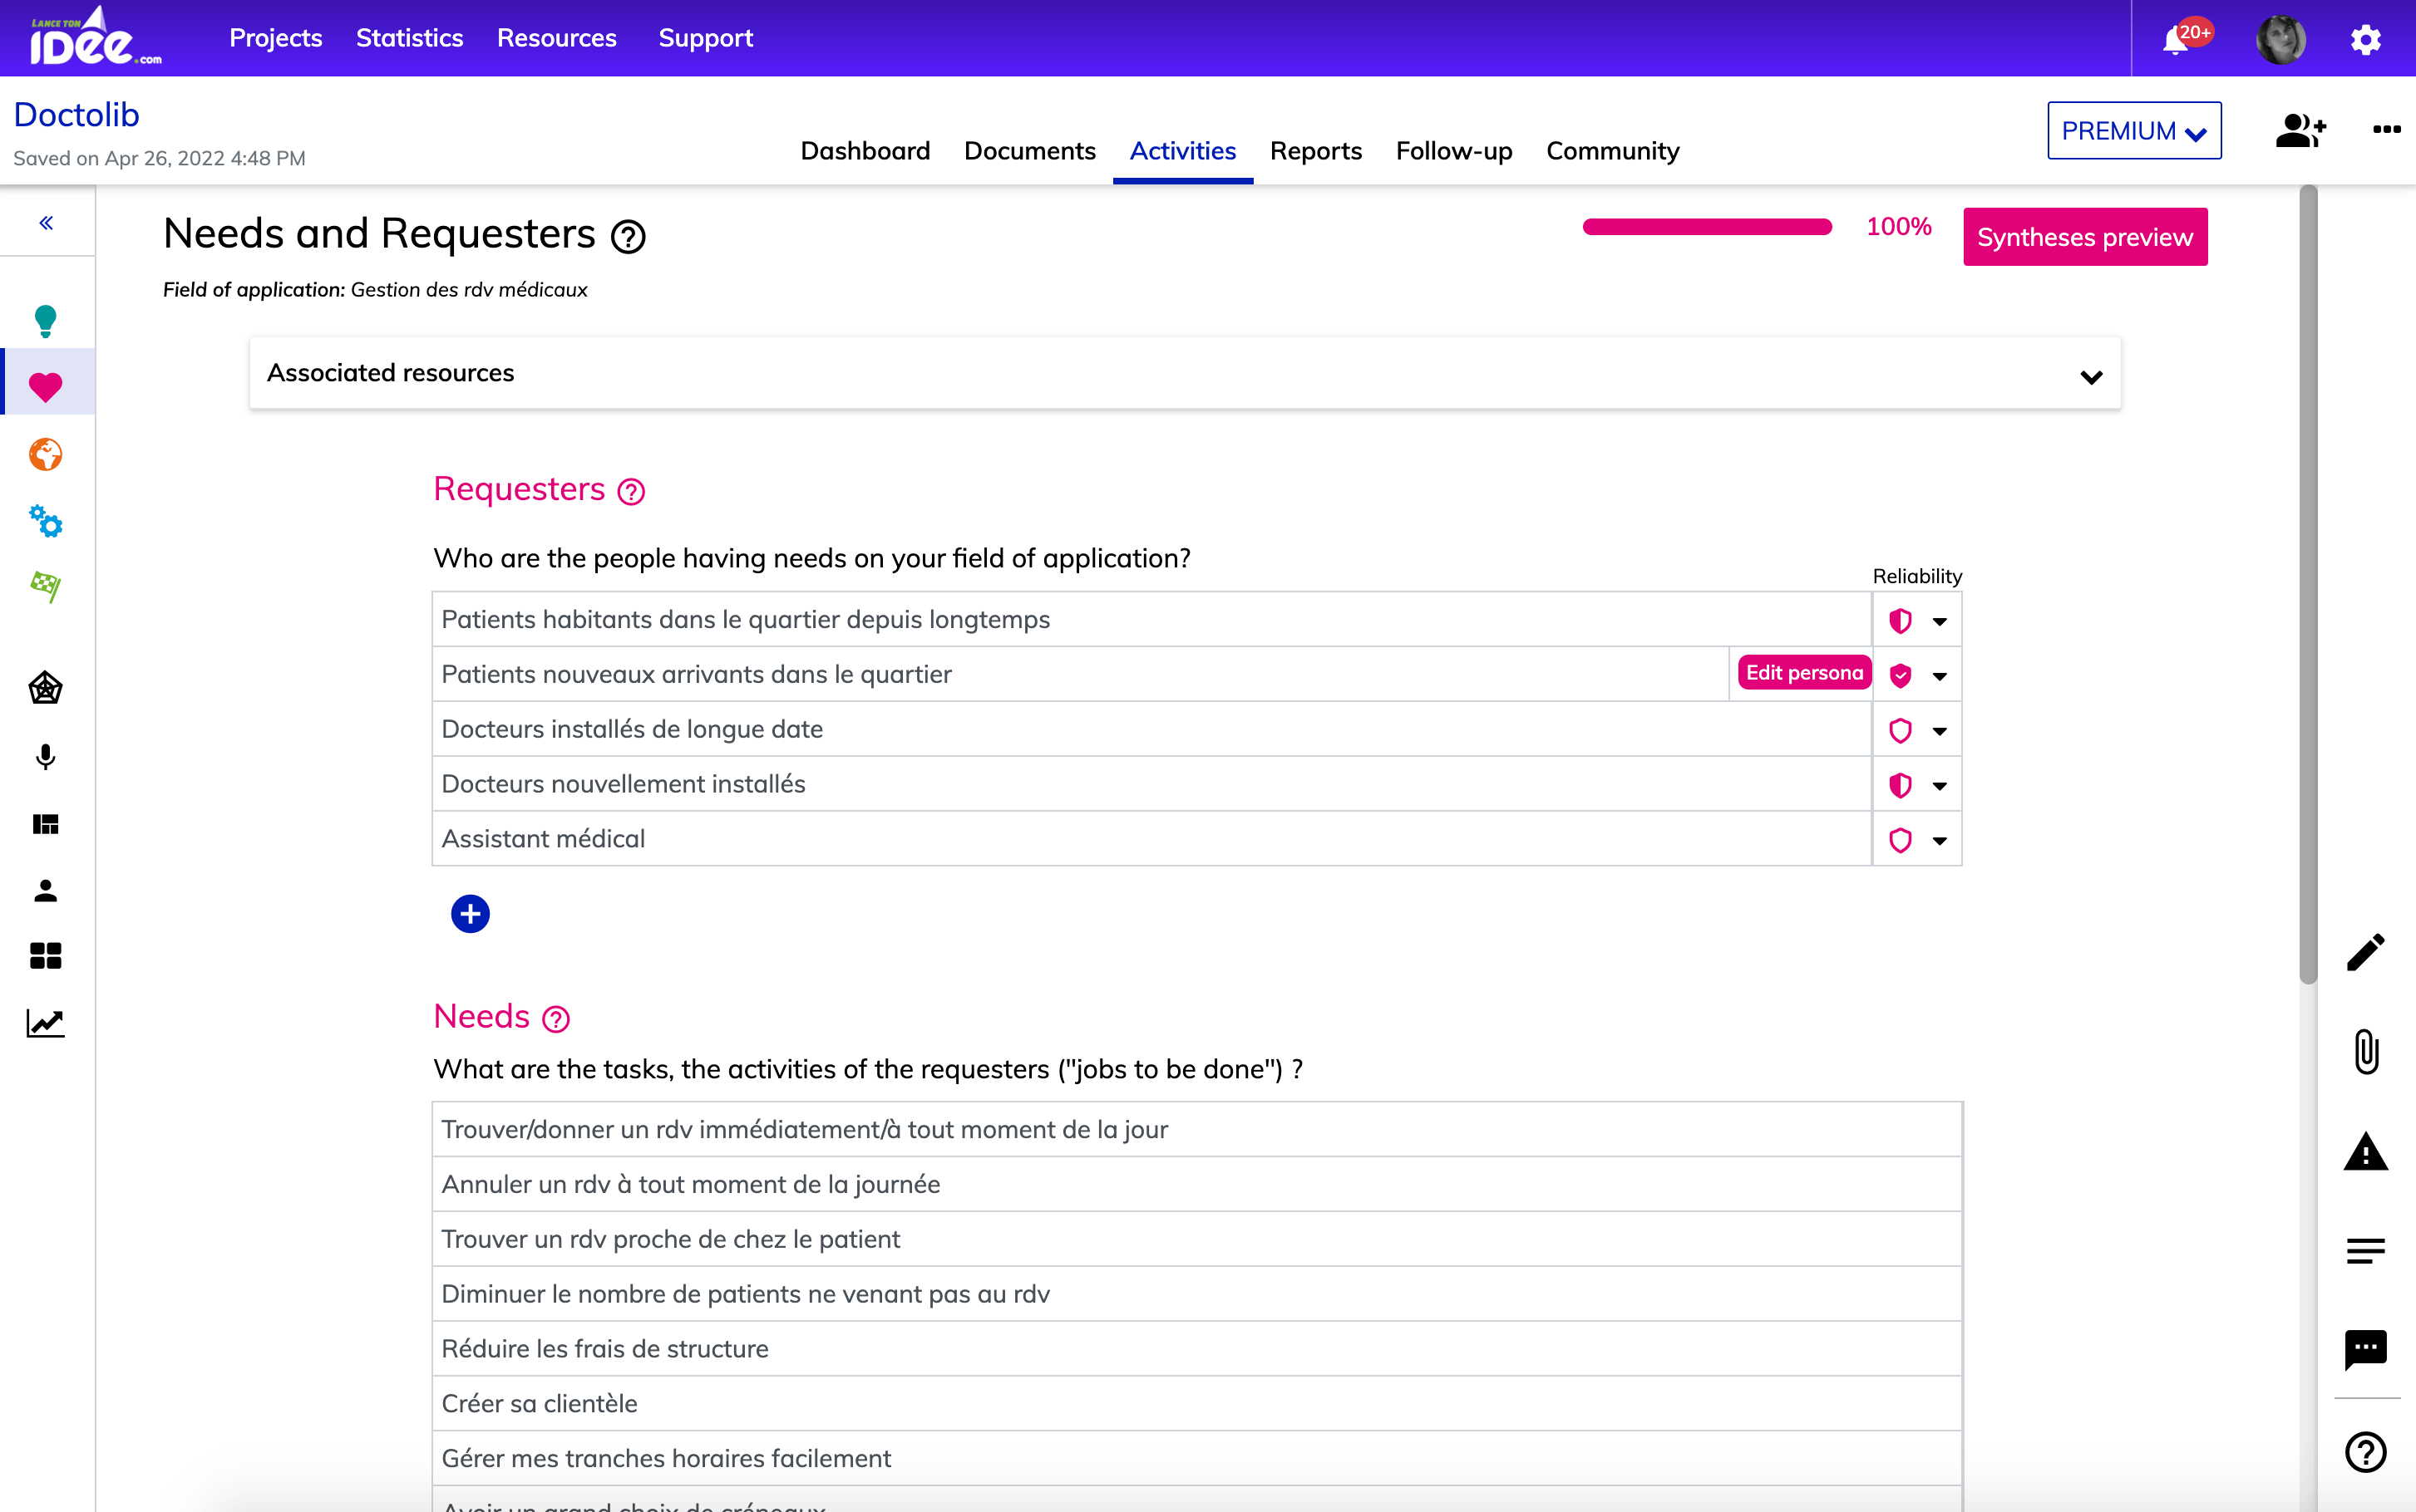Open the table layout icon in sidebar
Image resolution: width=2416 pixels, height=1512 pixels.
click(46, 824)
